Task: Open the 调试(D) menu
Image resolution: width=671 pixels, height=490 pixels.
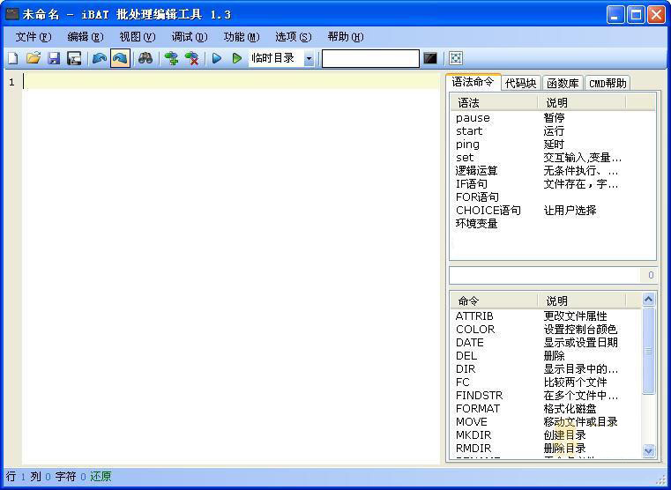Action: [189, 36]
